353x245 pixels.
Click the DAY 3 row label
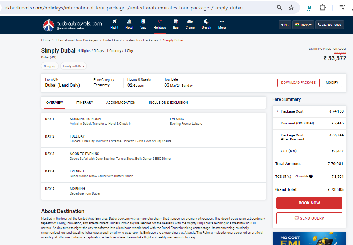click(x=50, y=154)
